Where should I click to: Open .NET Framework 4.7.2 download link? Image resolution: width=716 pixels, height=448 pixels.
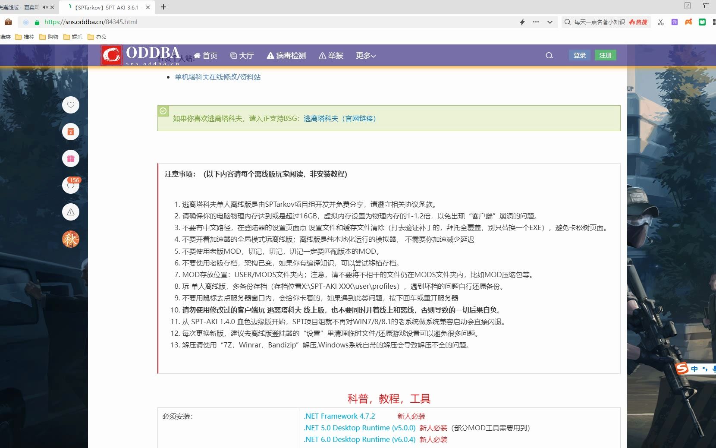tap(339, 416)
